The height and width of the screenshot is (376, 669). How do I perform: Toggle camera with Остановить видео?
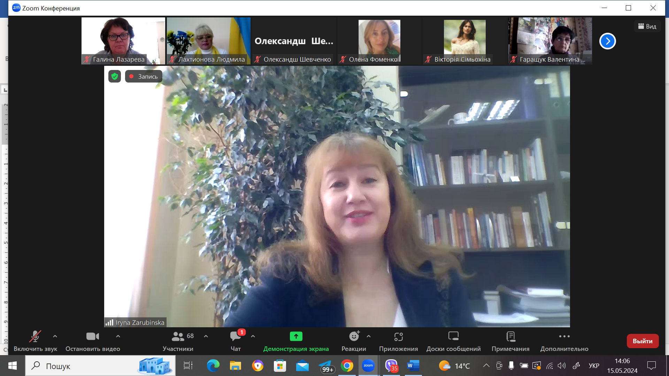[x=93, y=337]
